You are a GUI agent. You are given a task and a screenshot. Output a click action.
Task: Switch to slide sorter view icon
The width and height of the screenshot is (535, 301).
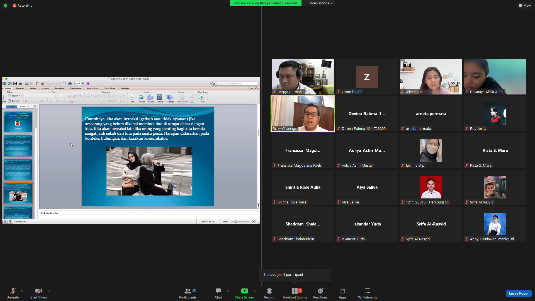(5, 222)
